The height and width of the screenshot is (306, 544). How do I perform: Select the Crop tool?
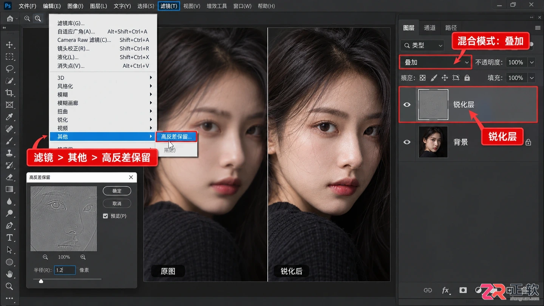pyautogui.click(x=9, y=93)
